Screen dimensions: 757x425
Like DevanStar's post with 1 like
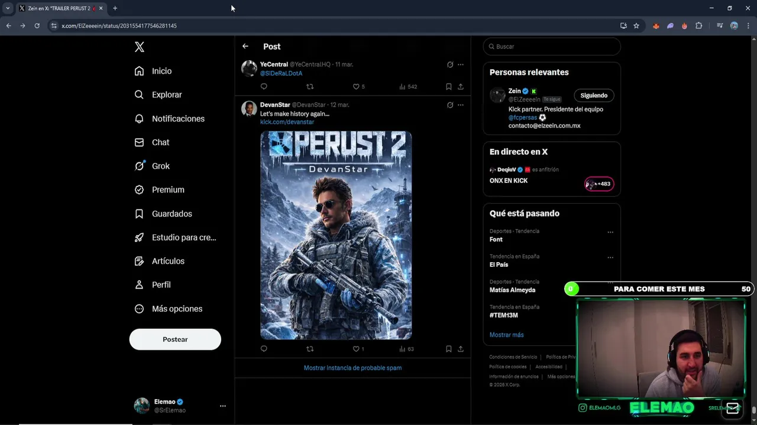click(358, 349)
